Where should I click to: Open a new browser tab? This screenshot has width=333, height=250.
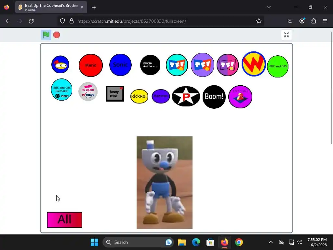[94, 7]
